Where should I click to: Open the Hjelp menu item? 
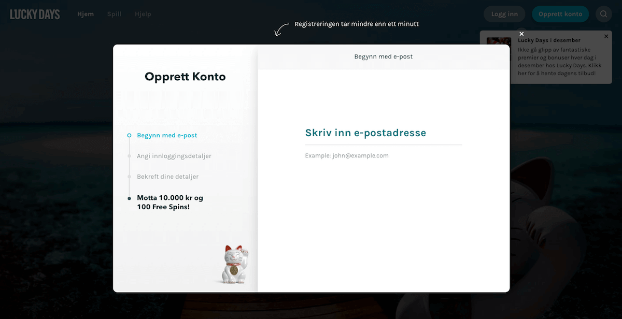coord(143,14)
